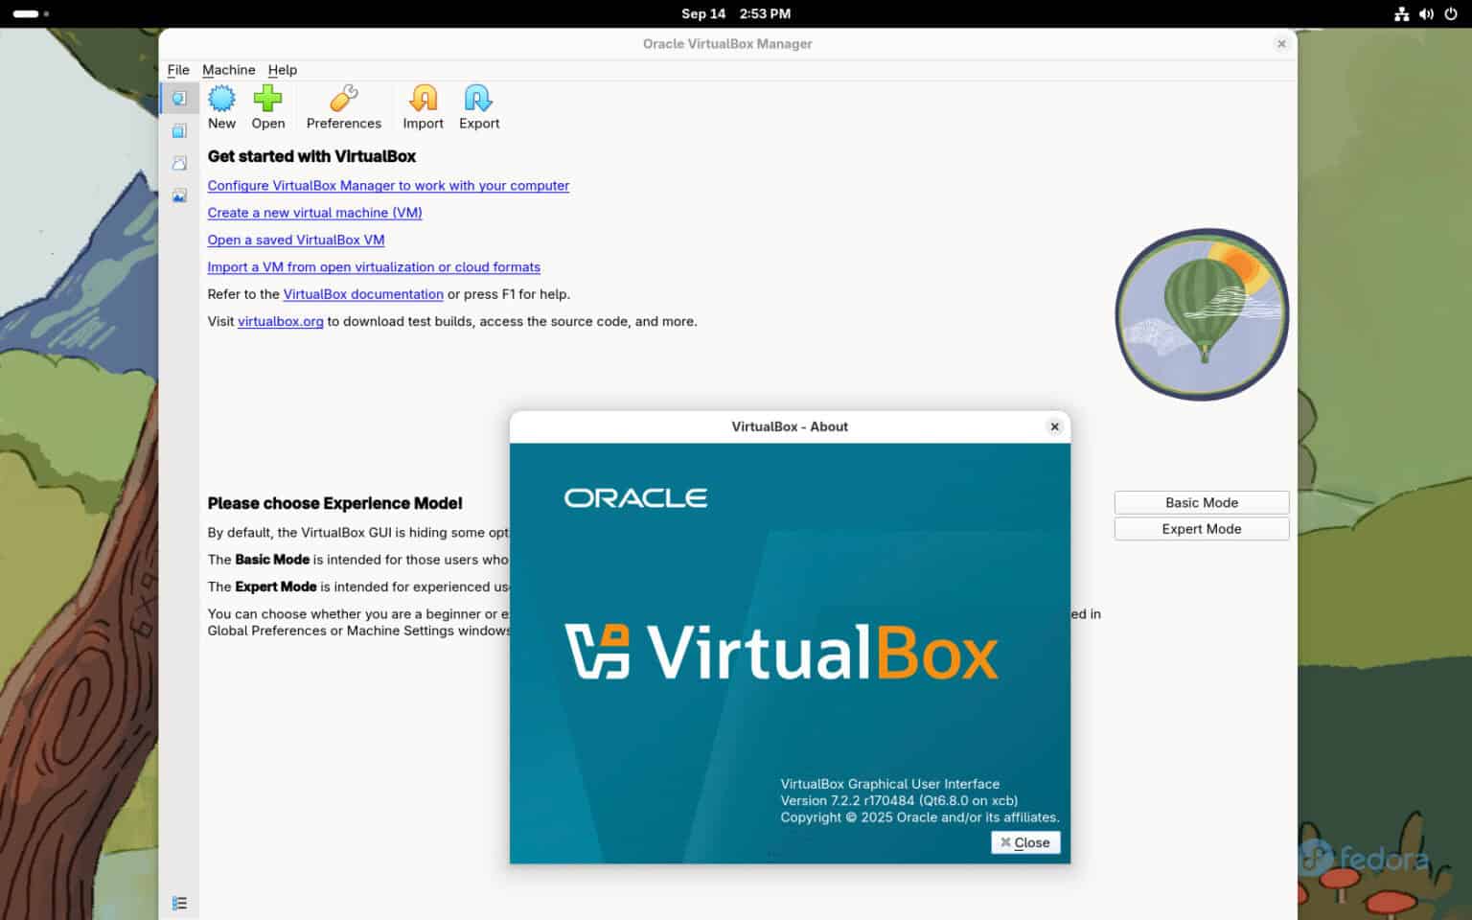
Task: Choose Basic Mode
Action: [x=1201, y=501]
